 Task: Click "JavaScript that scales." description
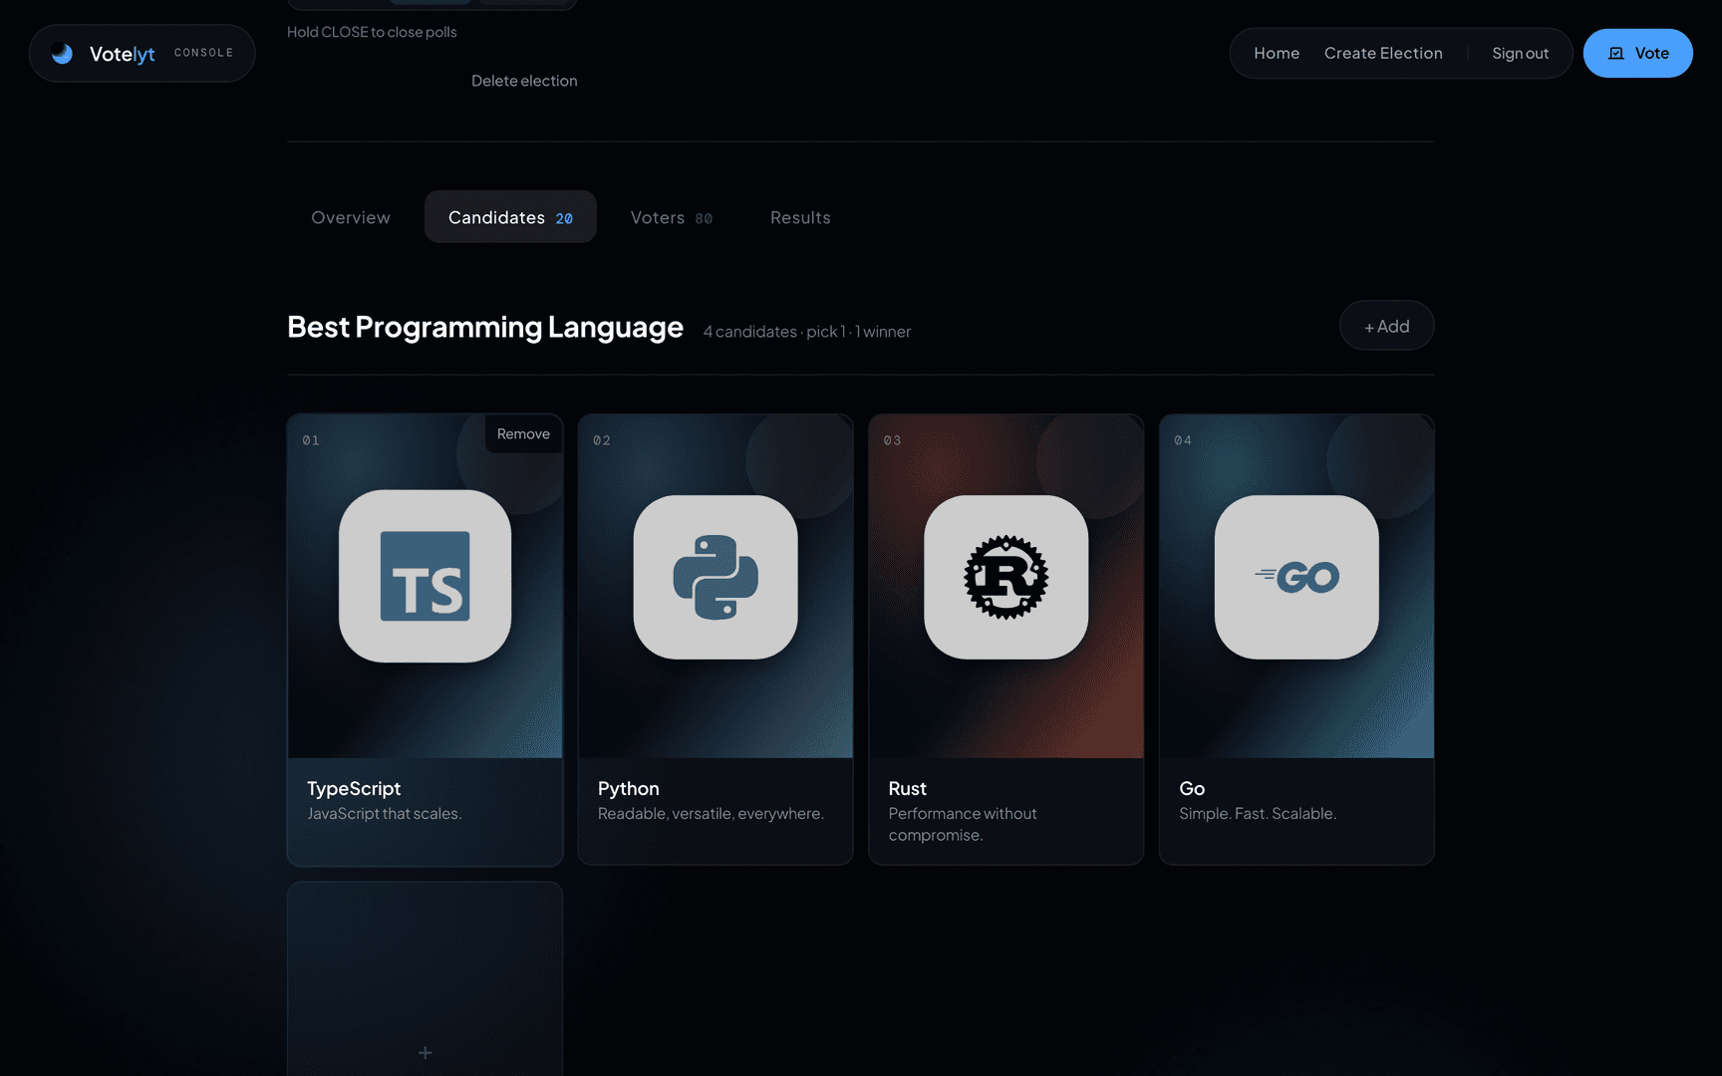point(385,814)
